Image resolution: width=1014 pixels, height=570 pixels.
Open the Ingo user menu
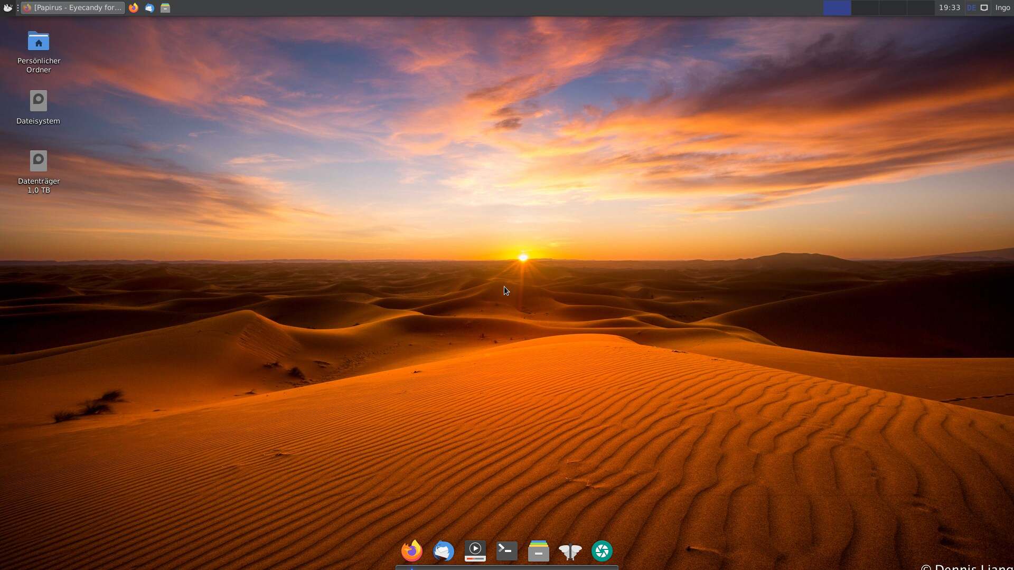tap(1002, 8)
